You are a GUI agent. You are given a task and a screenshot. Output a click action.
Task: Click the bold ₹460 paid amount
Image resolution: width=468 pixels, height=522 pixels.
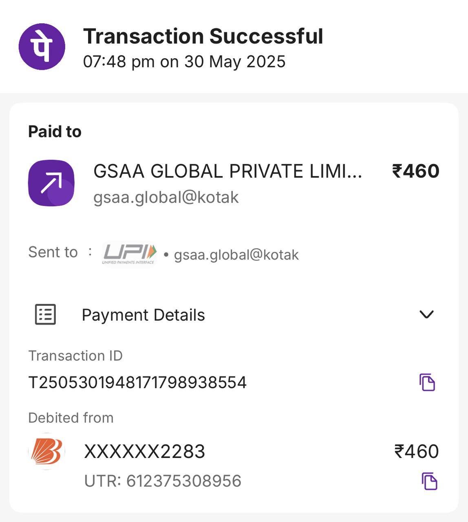click(x=415, y=171)
